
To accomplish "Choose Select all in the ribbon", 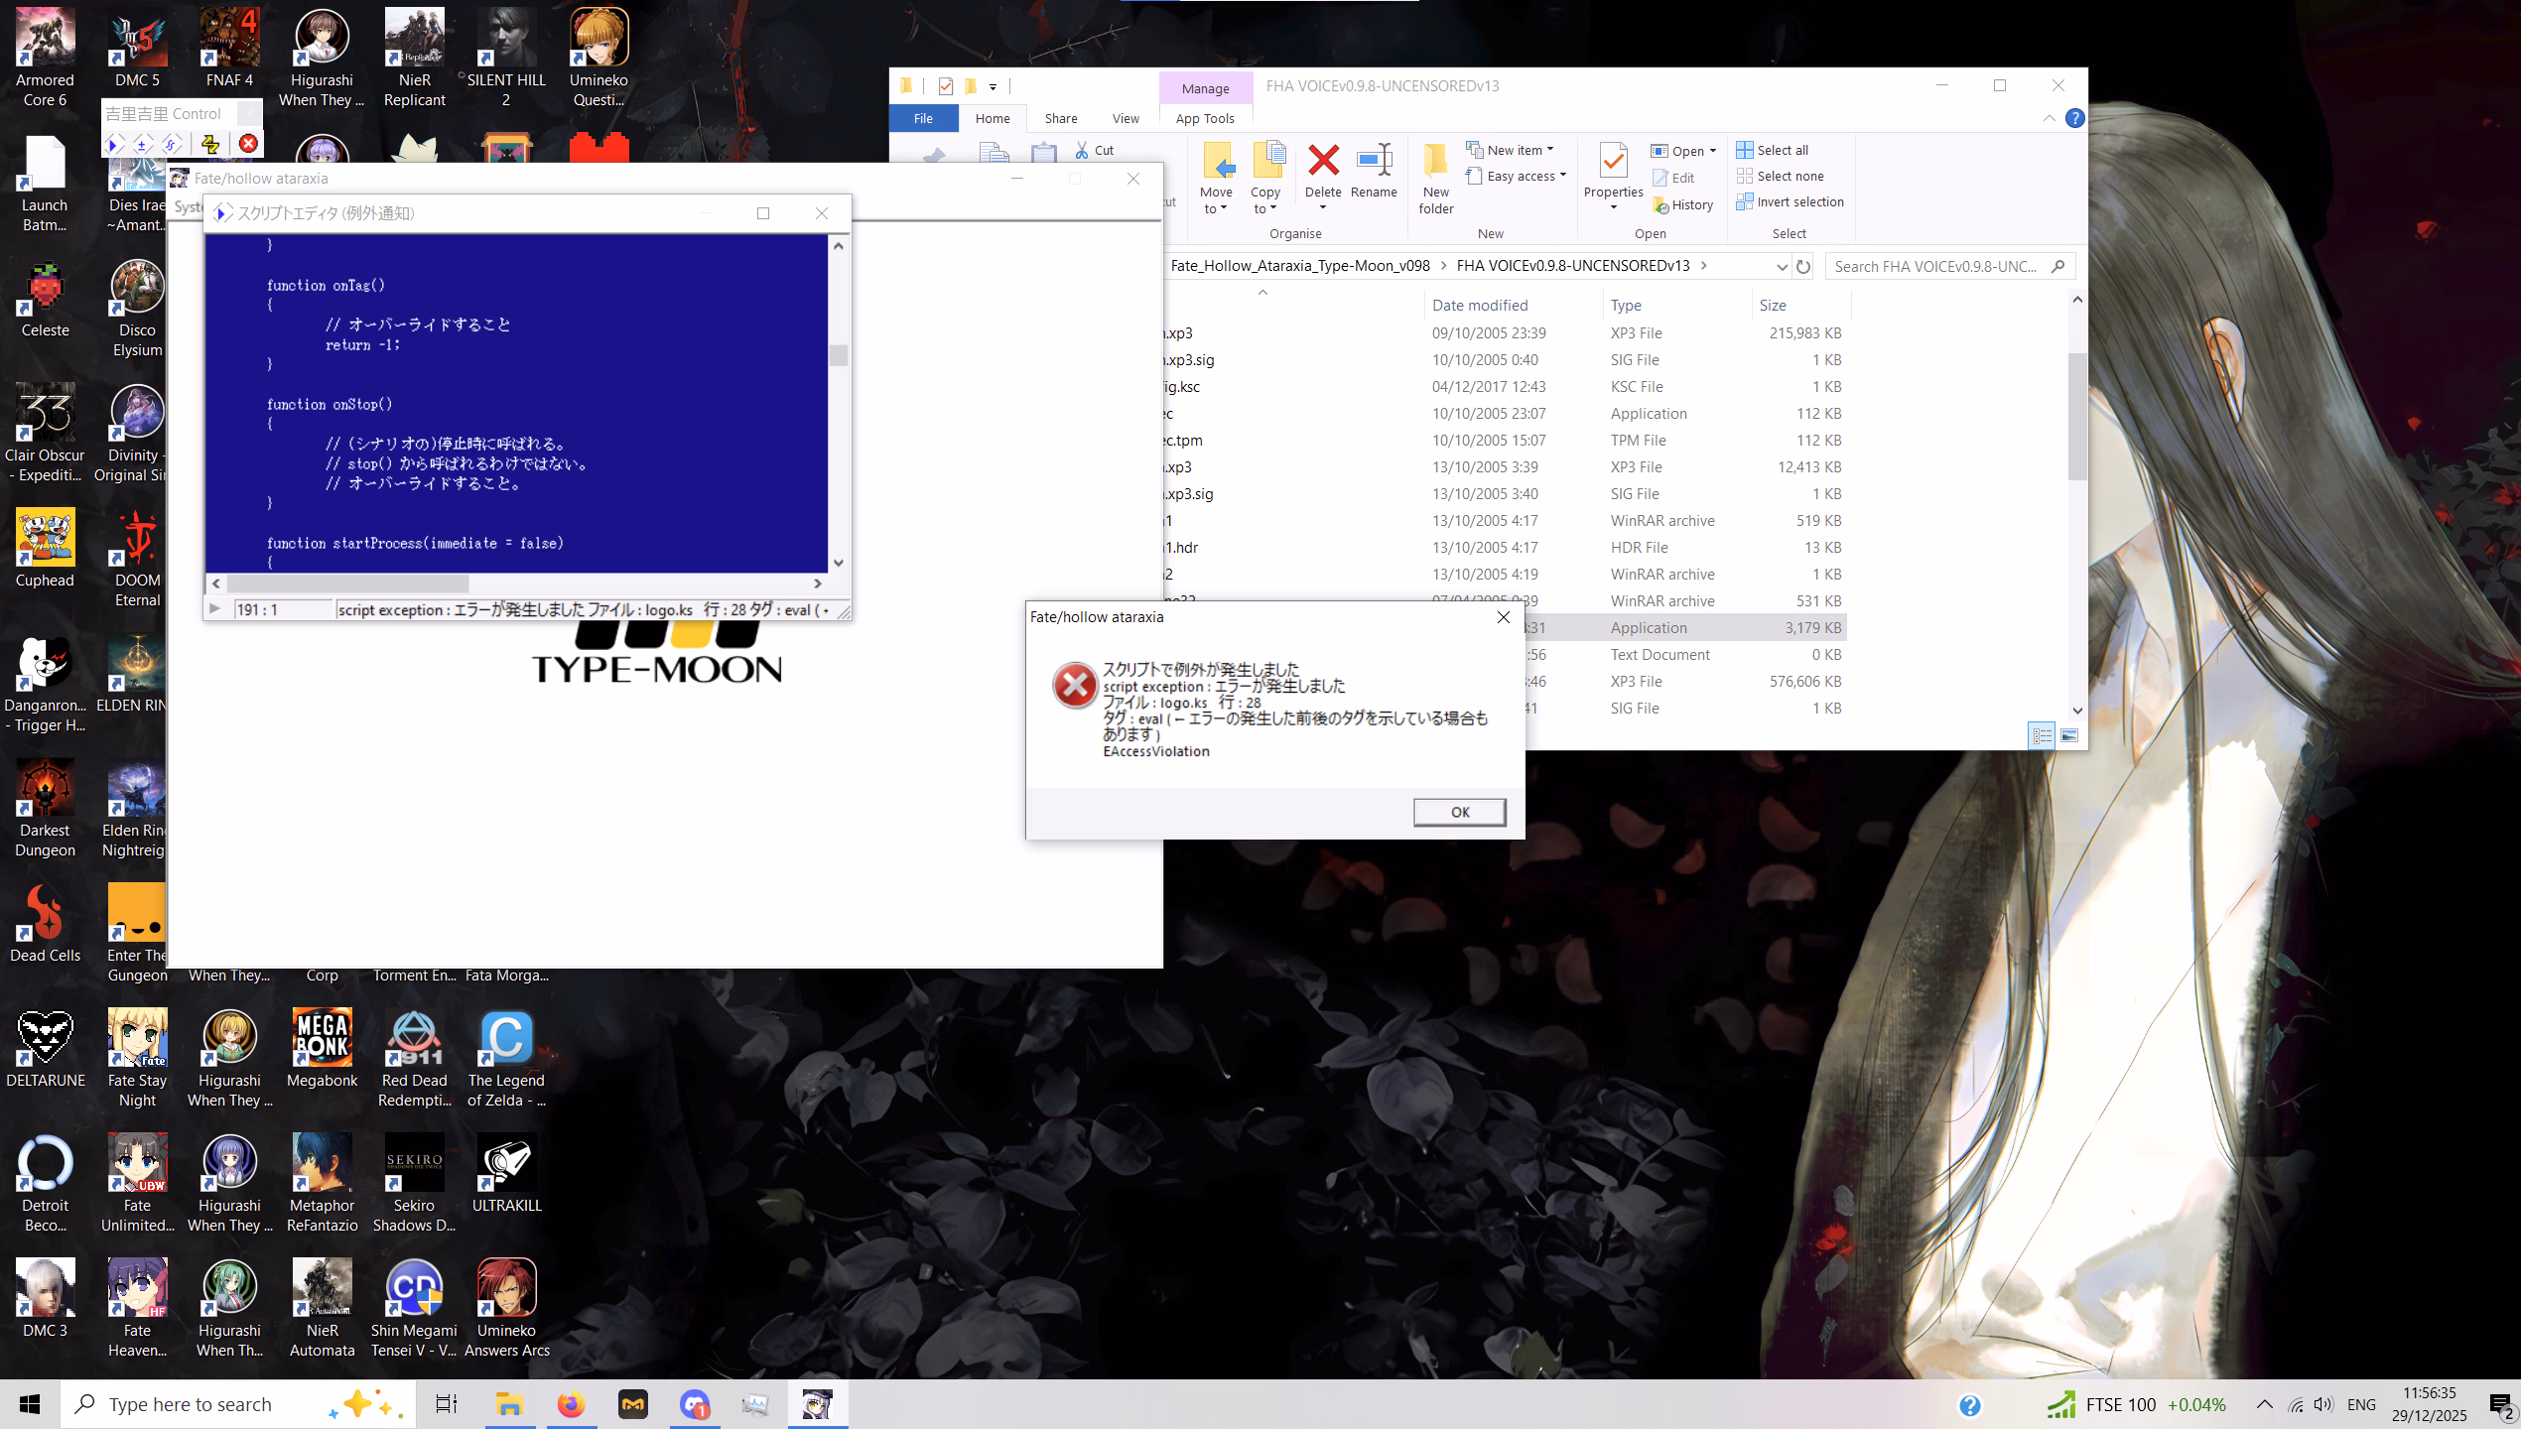I will pyautogui.click(x=1773, y=150).
